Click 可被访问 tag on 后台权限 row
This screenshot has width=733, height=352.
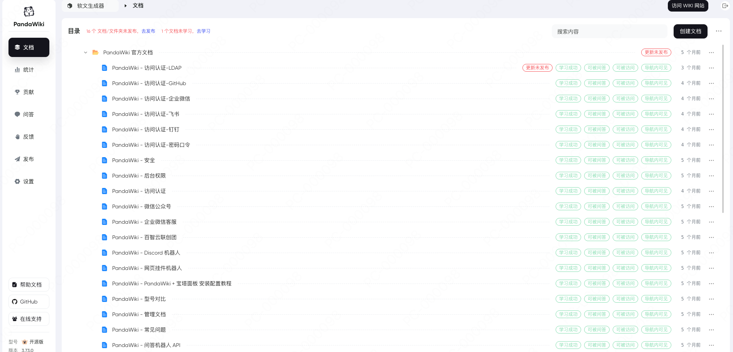(x=625, y=176)
